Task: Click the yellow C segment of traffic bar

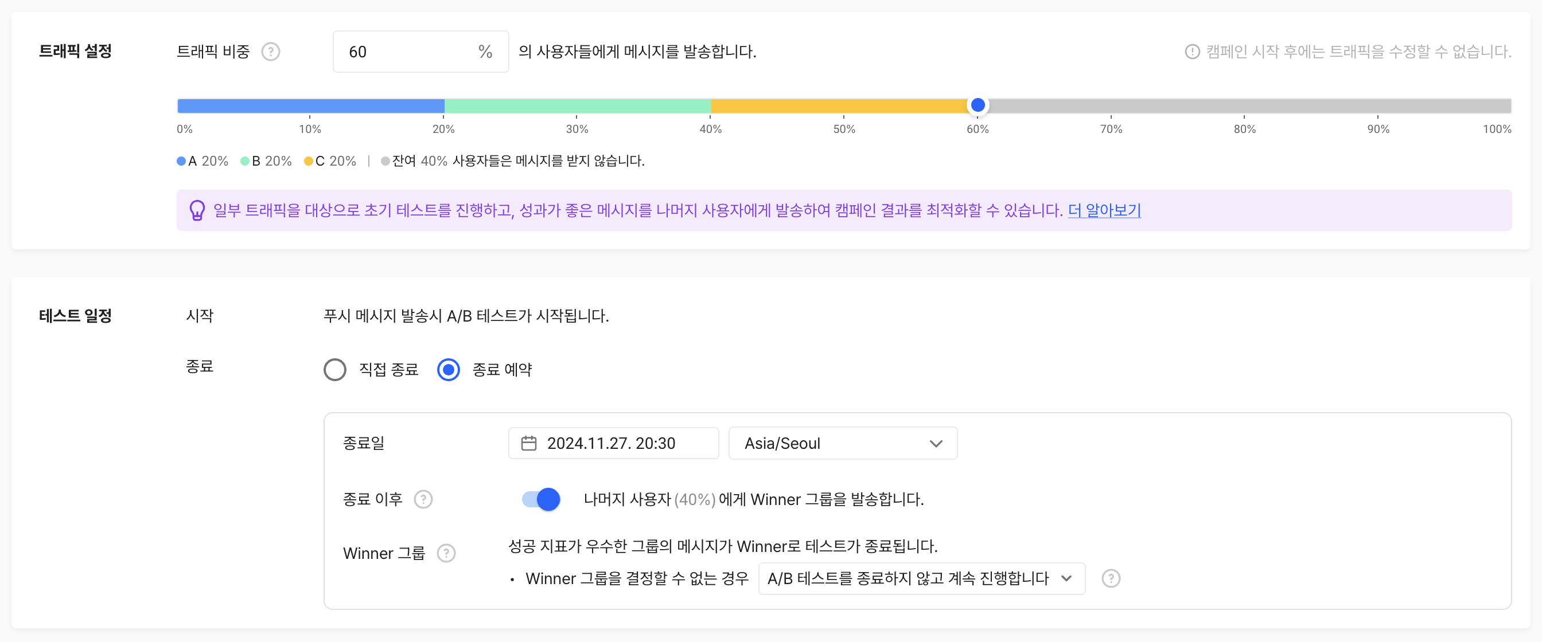Action: coord(839,106)
